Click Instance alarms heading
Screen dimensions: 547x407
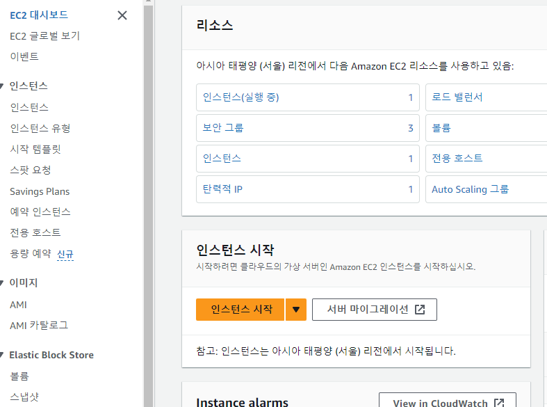(x=242, y=402)
